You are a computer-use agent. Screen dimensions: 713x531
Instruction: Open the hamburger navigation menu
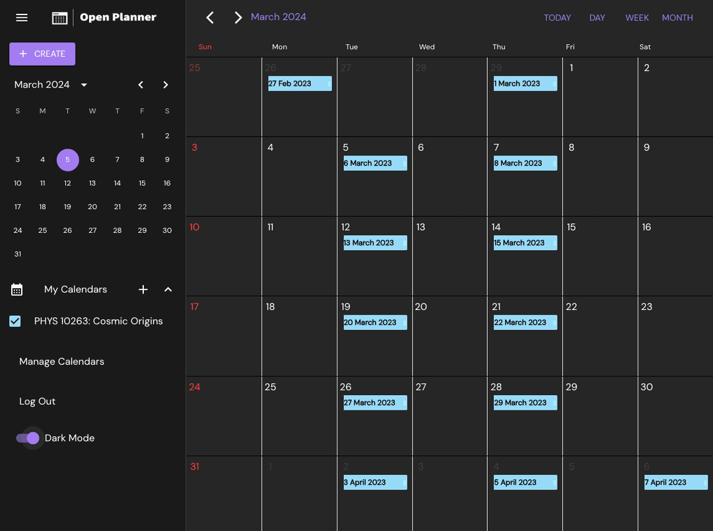pyautogui.click(x=22, y=18)
